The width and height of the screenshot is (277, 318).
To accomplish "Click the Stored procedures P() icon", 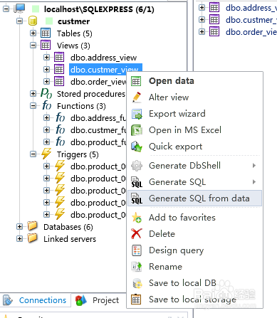I will click(x=46, y=93).
